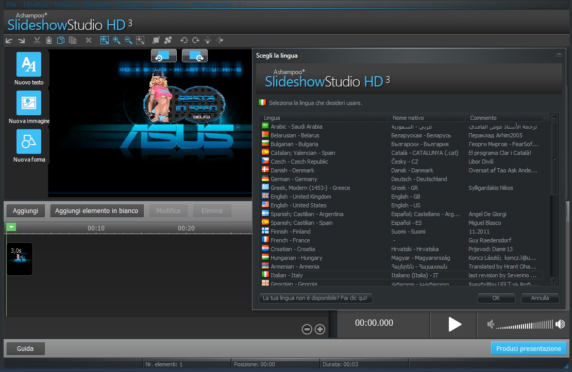Click the Nuovo testo icon
Viewport: 572px width, 372px height.
29,64
